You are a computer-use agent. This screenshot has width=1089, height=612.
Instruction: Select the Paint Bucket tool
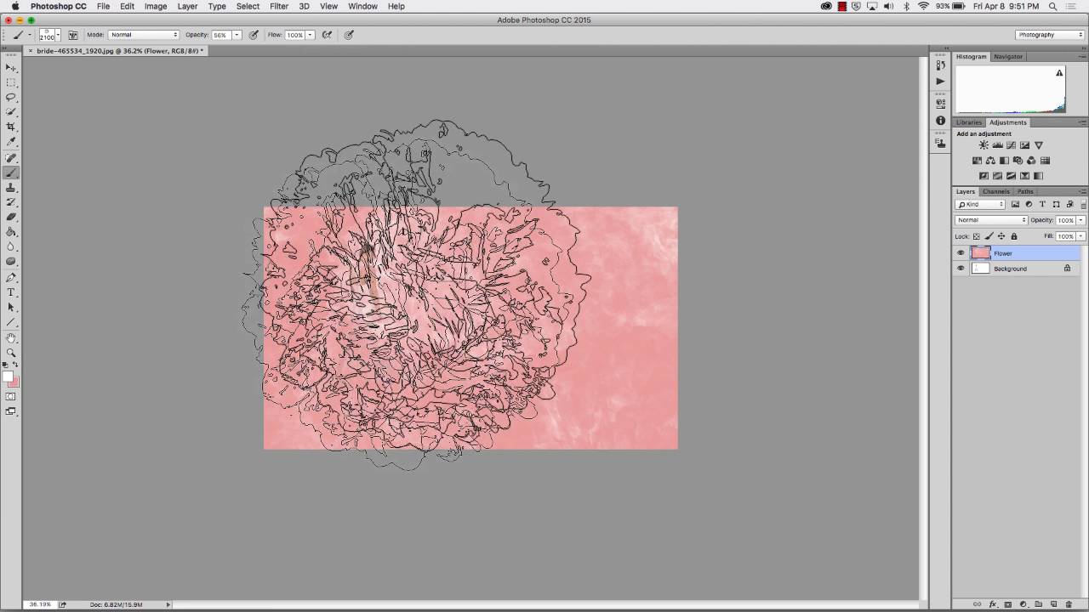(x=11, y=231)
